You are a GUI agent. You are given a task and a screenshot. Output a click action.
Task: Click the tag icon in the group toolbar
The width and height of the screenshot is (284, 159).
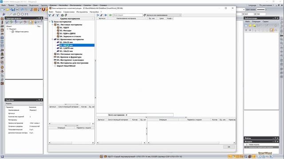pyautogui.click(x=66, y=15)
